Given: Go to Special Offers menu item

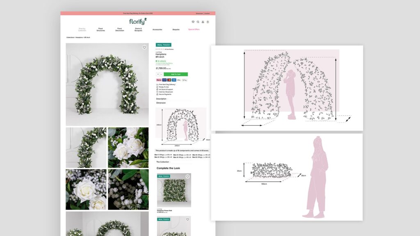Looking at the screenshot, I should coord(194,29).
